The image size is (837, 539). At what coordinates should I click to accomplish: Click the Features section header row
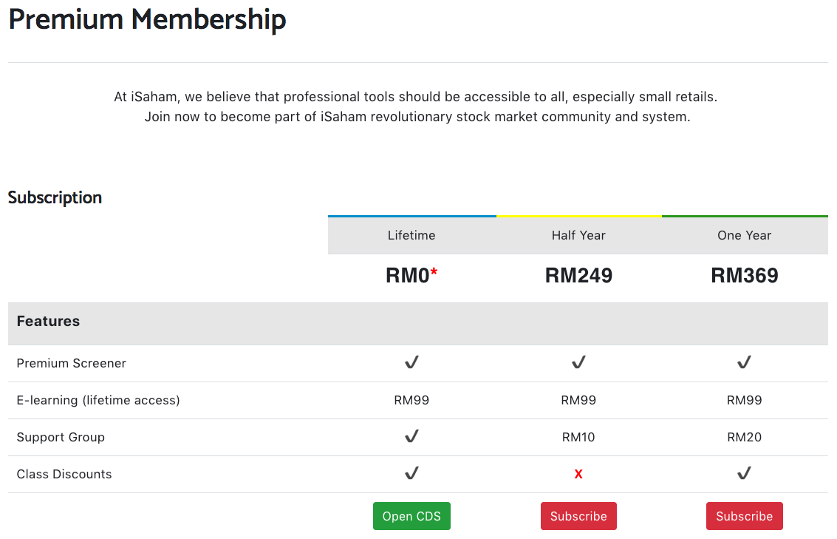48,322
